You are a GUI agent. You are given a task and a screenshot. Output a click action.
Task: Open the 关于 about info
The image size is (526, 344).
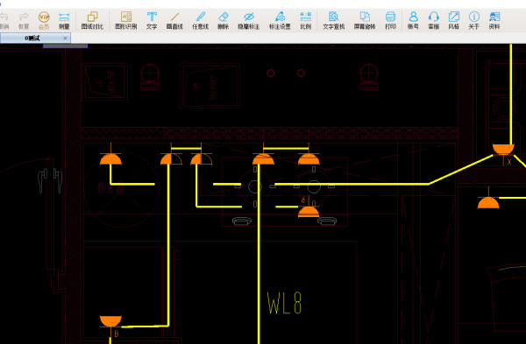click(x=473, y=20)
